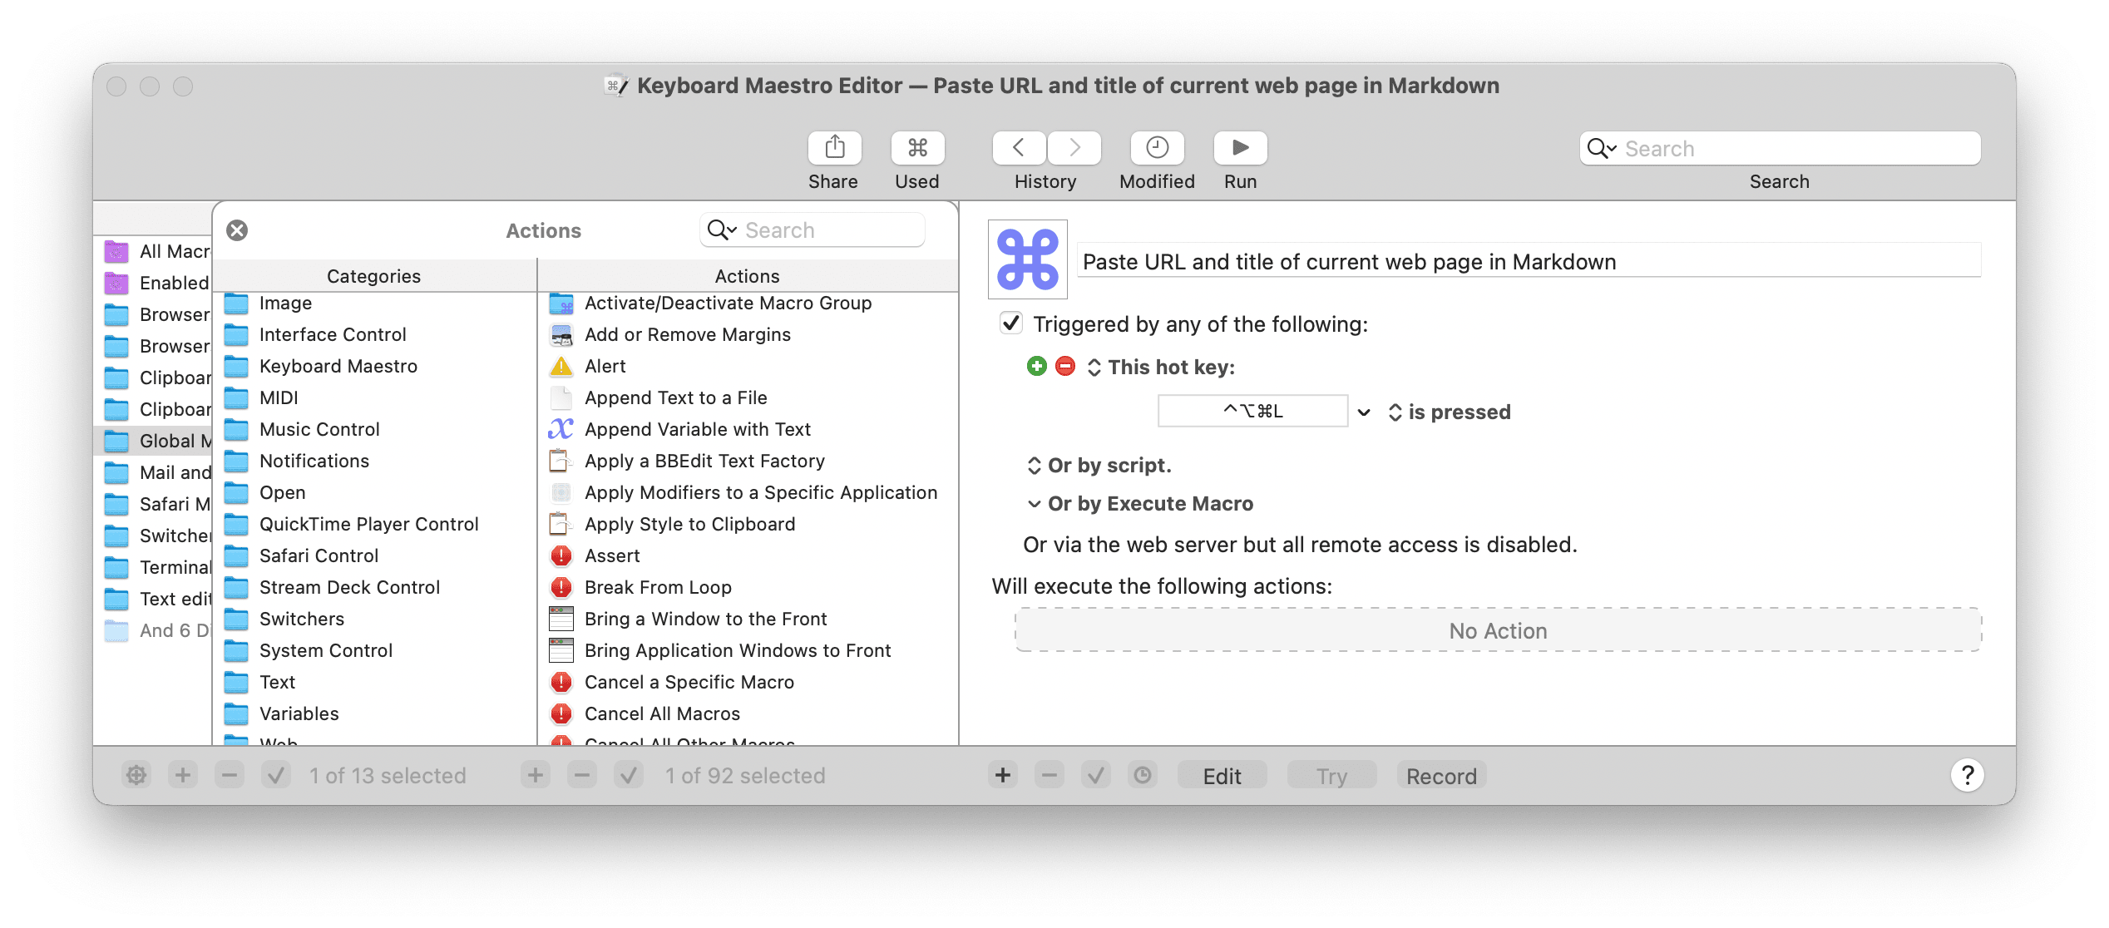Click the action timeout clock button
This screenshot has width=2109, height=928.
(1143, 775)
